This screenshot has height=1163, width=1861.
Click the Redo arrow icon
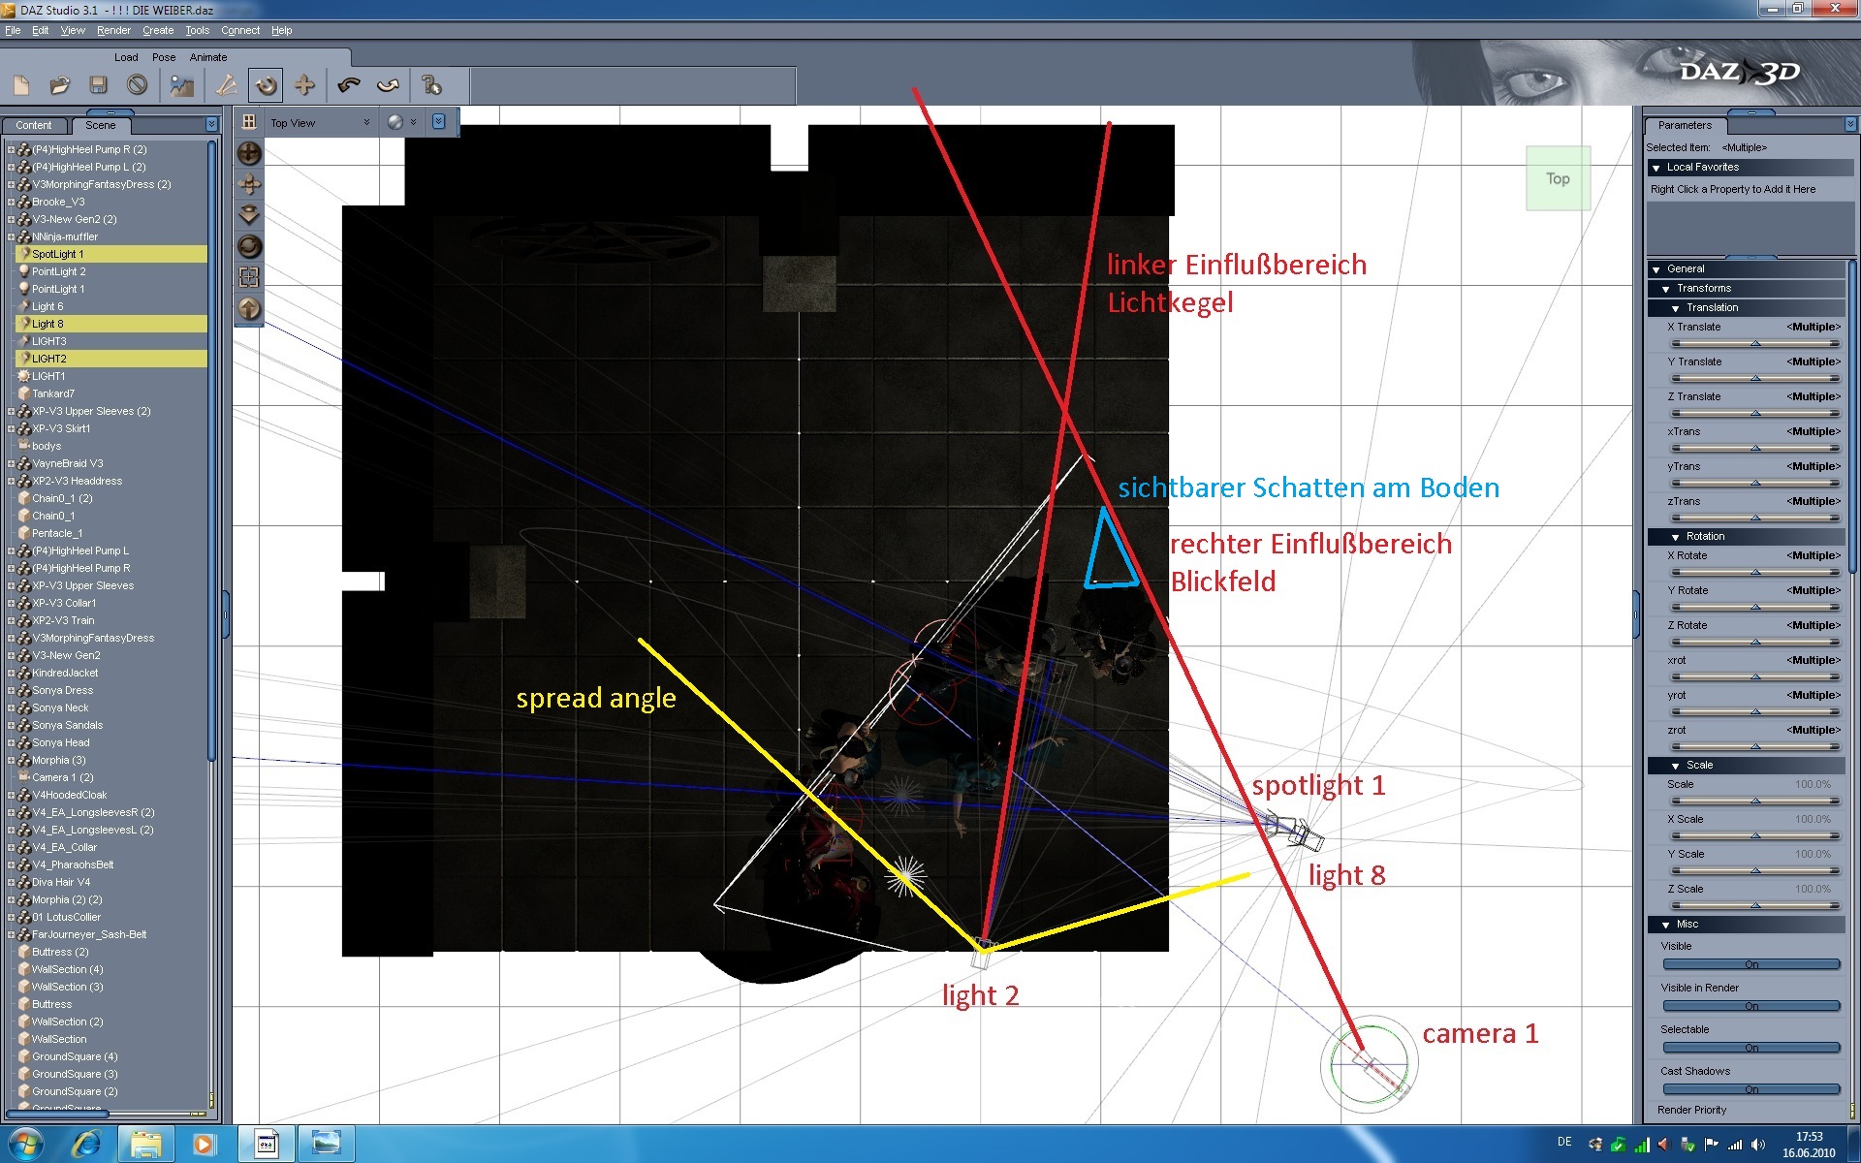388,86
